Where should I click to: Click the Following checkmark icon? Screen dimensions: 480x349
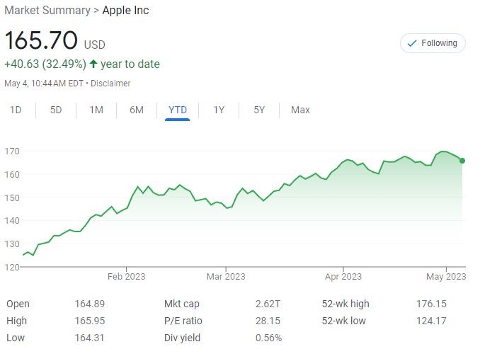(412, 43)
